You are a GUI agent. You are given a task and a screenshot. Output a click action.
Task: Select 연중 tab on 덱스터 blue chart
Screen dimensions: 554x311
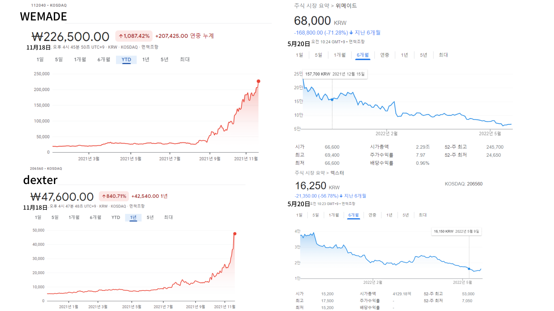[x=373, y=215]
